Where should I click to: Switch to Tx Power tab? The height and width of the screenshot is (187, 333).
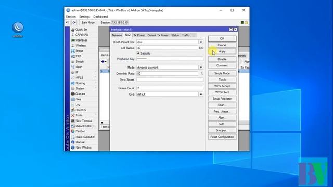pos(139,35)
